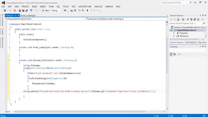Click View Code icon in Solution Explorer
Screen dimensions: 208x117
[202, 19]
